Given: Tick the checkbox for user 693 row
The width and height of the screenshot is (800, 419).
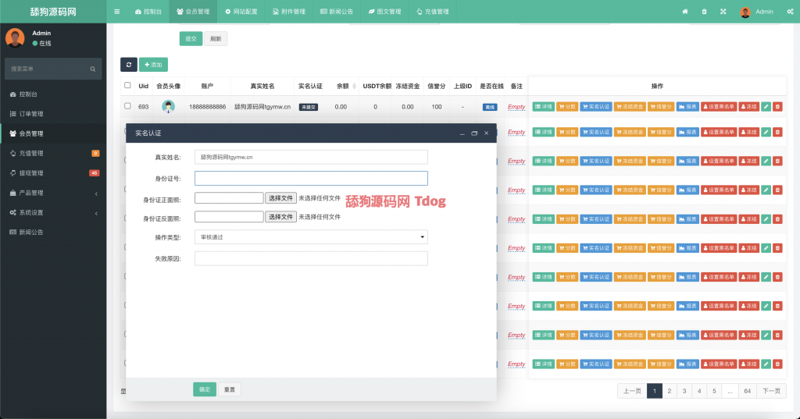Looking at the screenshot, I should coord(128,106).
